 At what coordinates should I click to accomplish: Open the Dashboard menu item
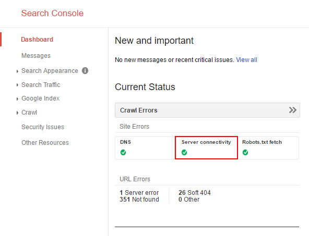(37, 40)
